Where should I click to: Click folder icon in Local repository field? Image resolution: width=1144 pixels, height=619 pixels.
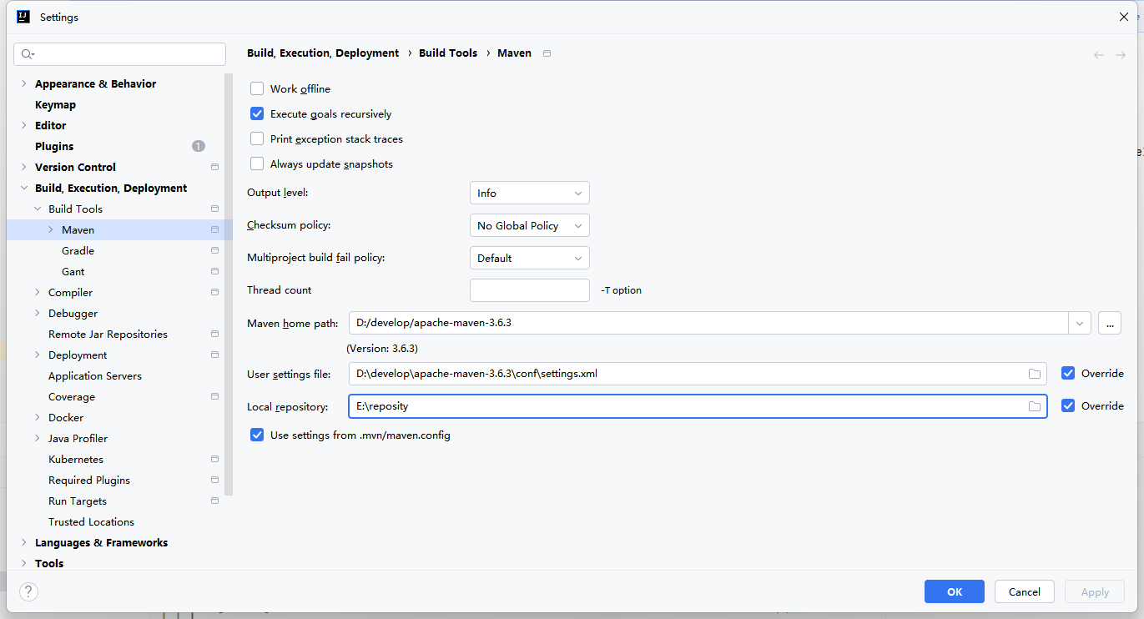point(1035,406)
